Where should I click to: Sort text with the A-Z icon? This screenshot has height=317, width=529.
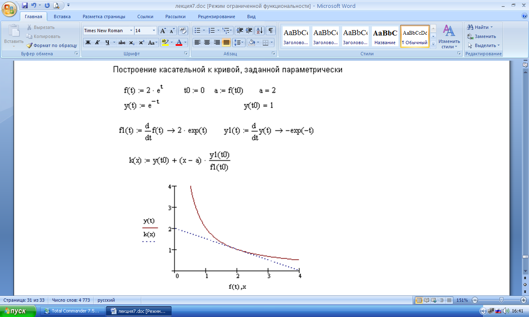pyautogui.click(x=260, y=31)
